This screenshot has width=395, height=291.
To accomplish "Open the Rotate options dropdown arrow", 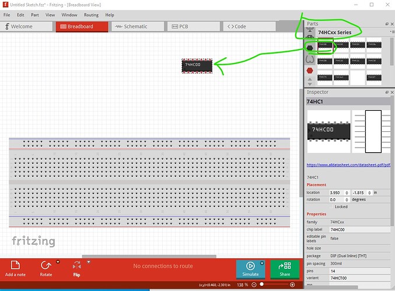I will click(x=58, y=262).
